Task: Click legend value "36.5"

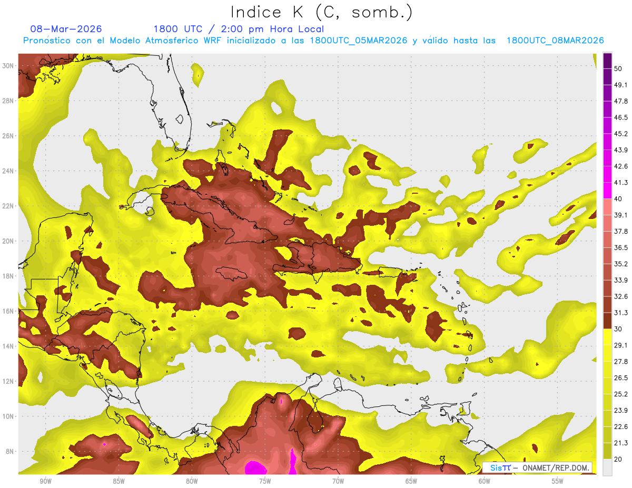Action: click(621, 247)
